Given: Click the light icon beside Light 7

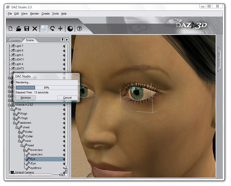Looking at the screenshot, I should coord(13,46).
